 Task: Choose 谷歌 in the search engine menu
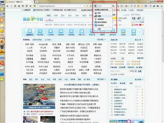coord(103,16)
